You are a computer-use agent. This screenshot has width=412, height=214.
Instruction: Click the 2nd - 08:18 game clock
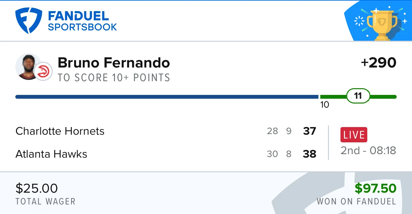[368, 150]
